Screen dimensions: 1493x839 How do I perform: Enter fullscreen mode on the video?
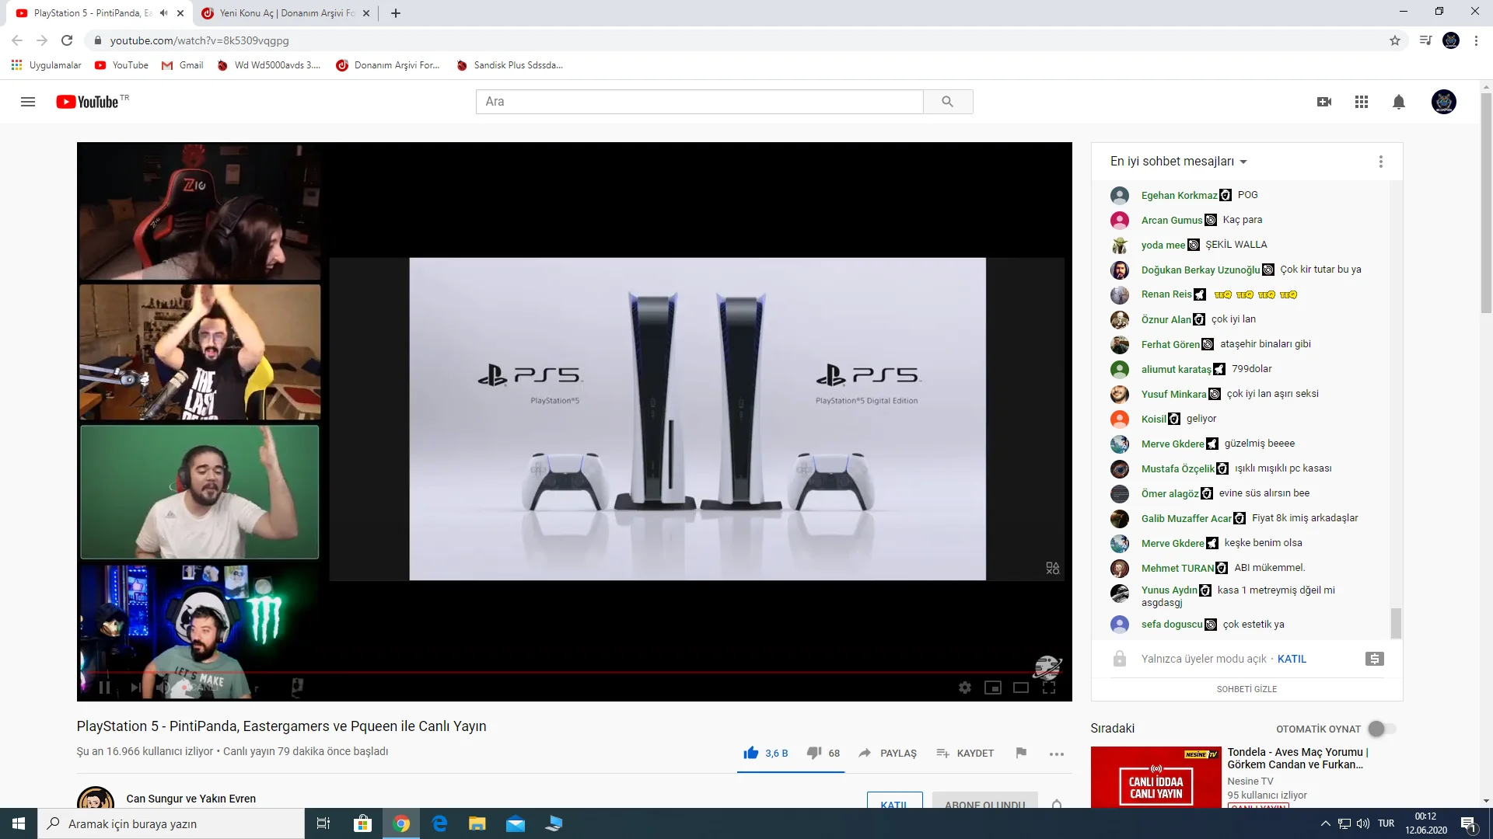tap(1049, 688)
